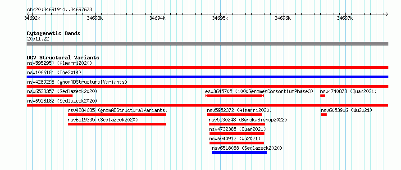Select tiny red bar under nsv4740873
The image size is (401, 170).
click(x=323, y=96)
